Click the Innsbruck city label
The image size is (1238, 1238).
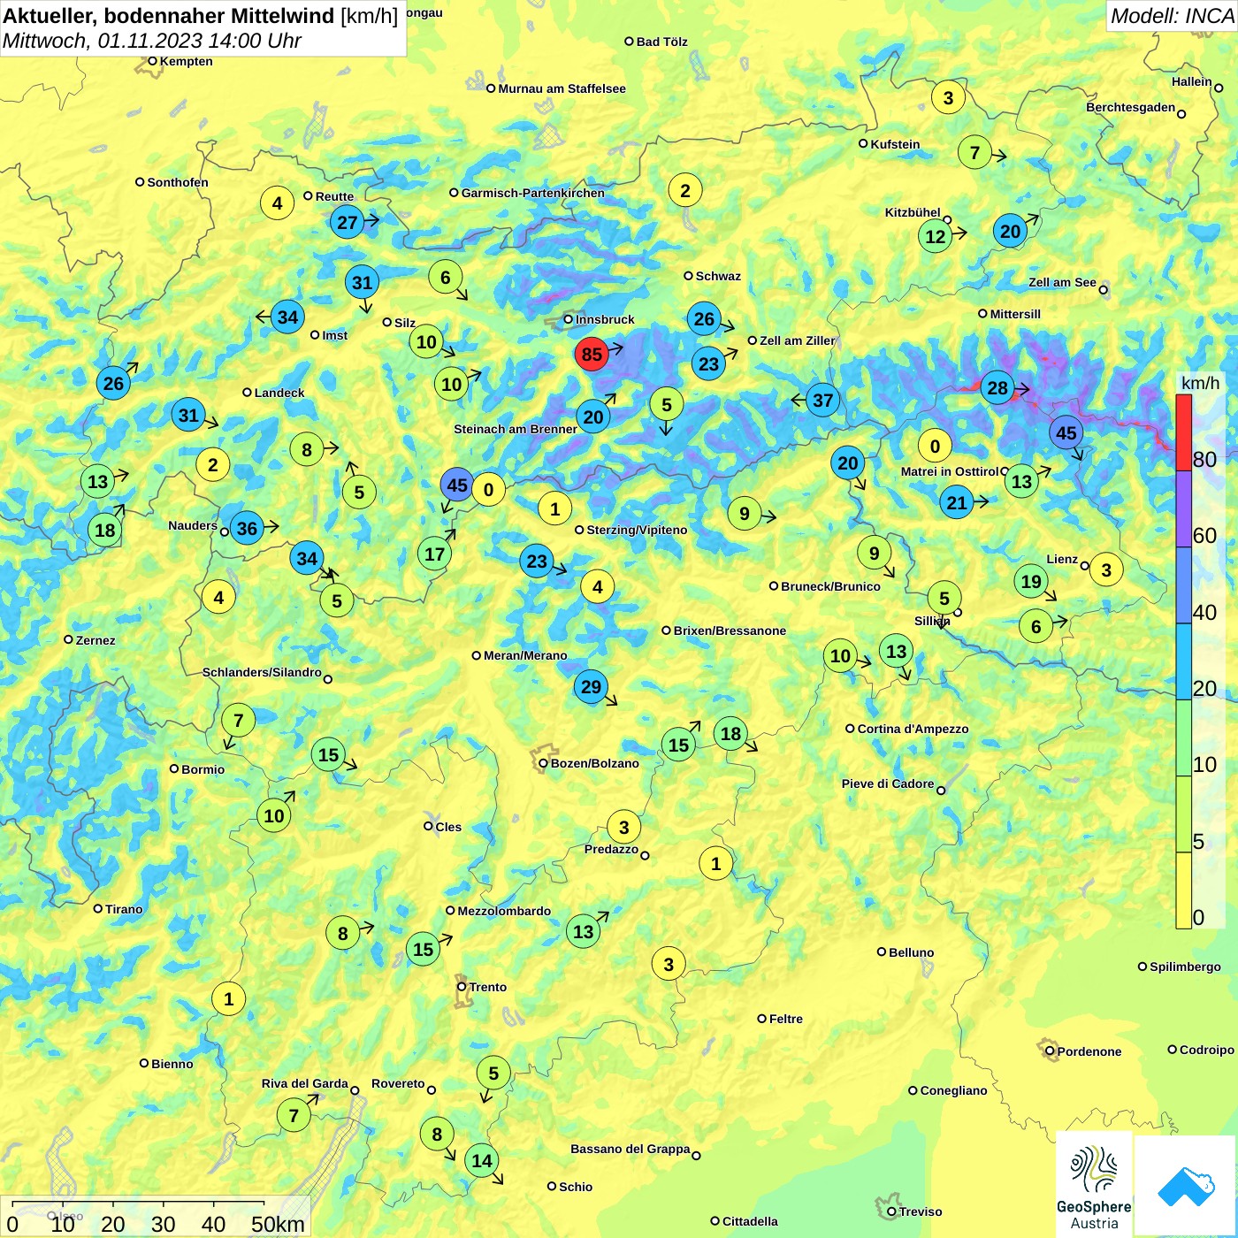click(605, 319)
